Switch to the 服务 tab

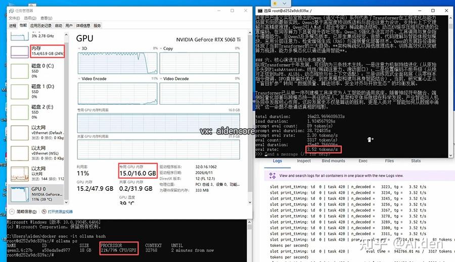(x=97, y=26)
